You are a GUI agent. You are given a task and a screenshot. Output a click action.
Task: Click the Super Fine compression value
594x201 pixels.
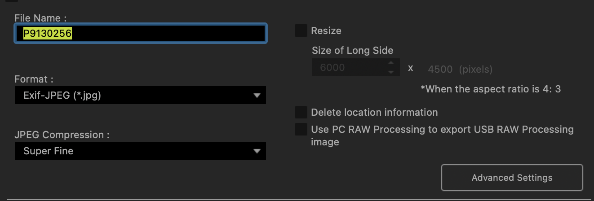click(49, 151)
